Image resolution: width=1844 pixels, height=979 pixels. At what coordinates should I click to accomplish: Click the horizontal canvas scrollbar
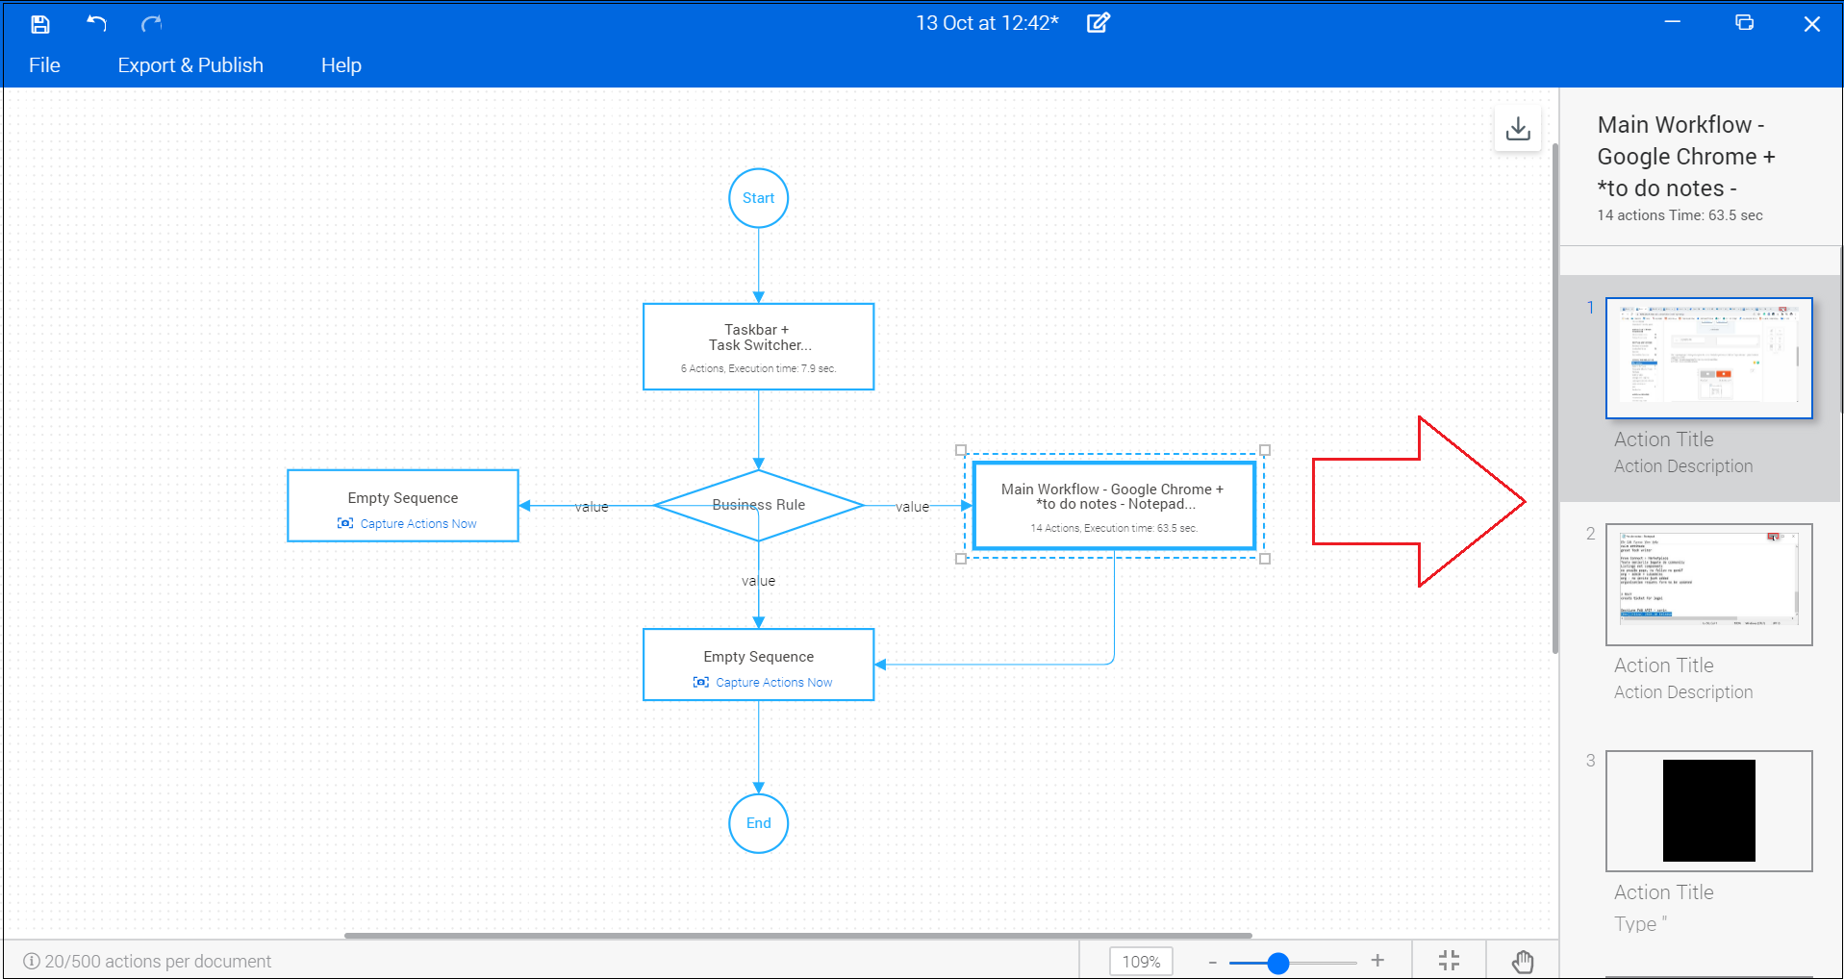[798, 935]
